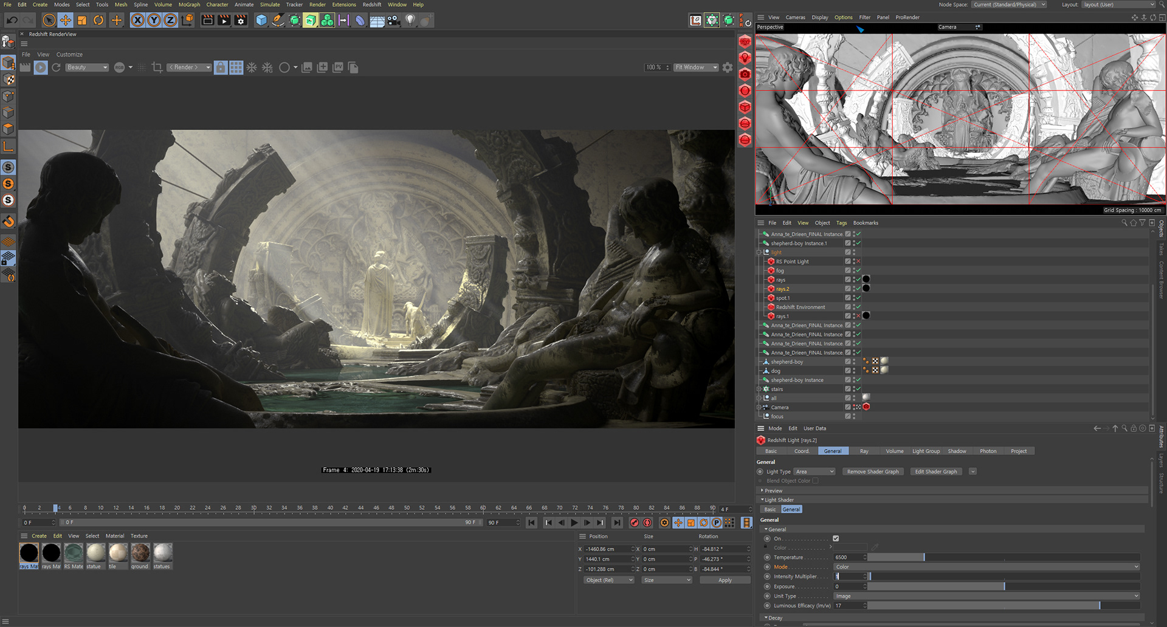Adjust the Temperature slider

coord(924,557)
